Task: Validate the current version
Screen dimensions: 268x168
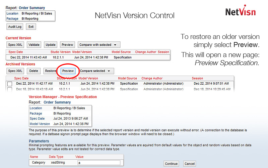Action: click(34, 45)
